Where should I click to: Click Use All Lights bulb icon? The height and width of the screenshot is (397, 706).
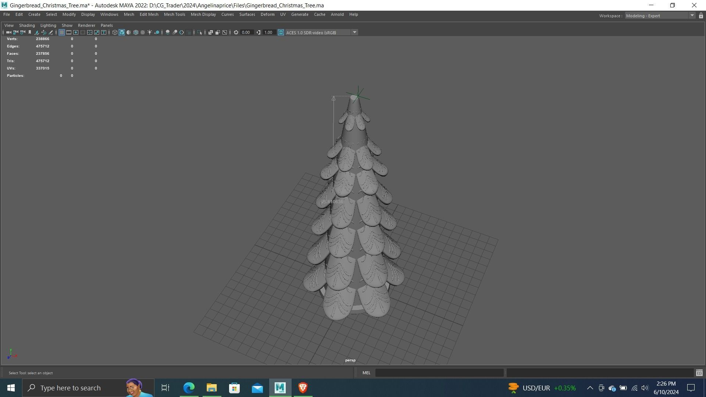point(150,32)
